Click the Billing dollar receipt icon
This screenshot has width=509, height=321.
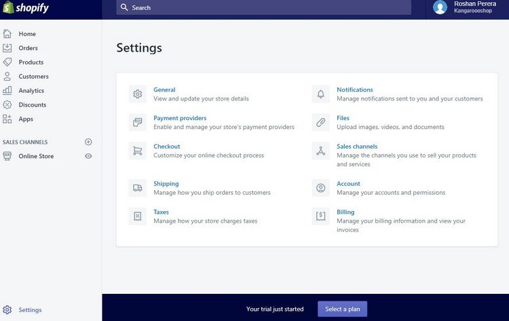[x=321, y=216]
